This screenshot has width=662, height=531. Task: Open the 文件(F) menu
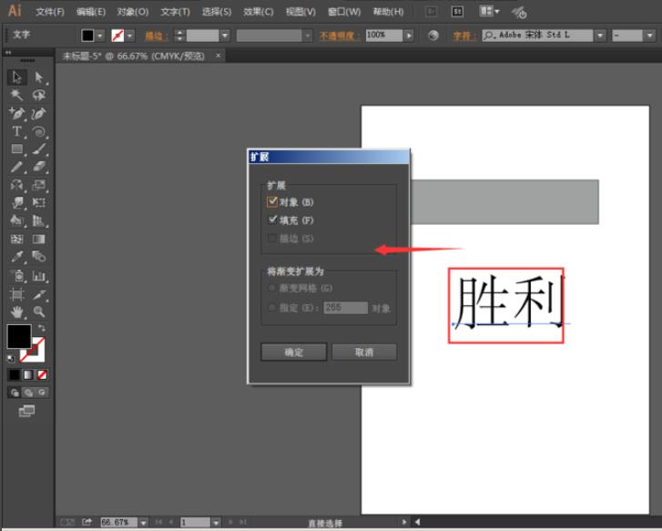pos(50,12)
